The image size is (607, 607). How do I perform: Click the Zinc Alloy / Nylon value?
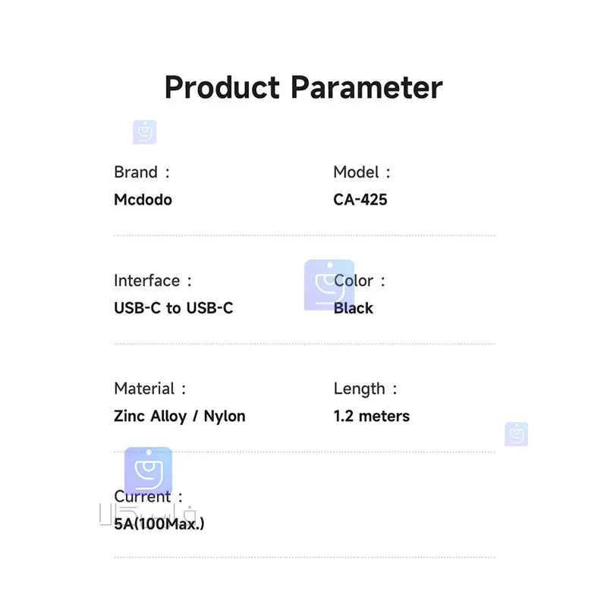[x=180, y=416]
